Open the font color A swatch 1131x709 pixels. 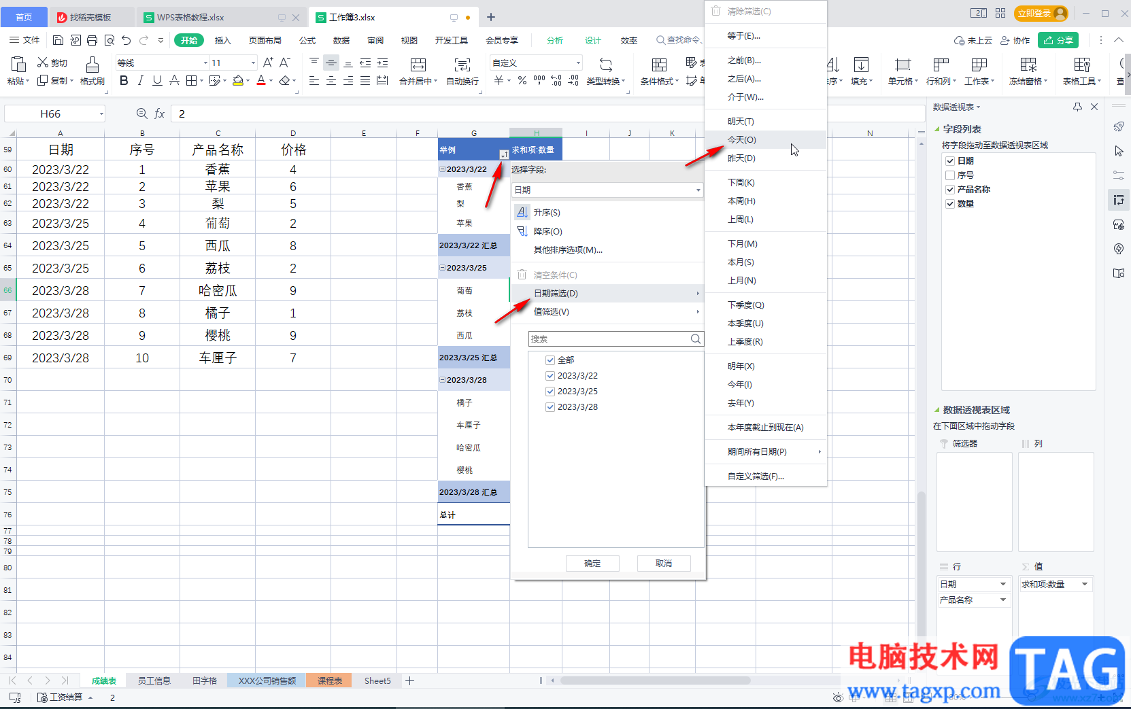point(261,80)
